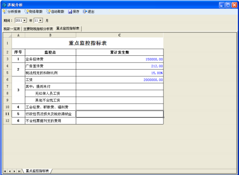239x175 pixels.
Task: Run 自动取数 from the toolbar
Action: tap(48, 12)
